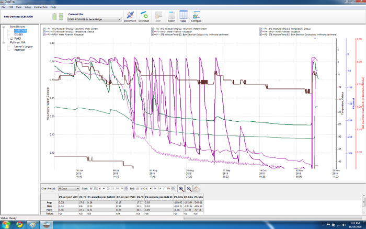Open the Connection menu

[41, 7]
